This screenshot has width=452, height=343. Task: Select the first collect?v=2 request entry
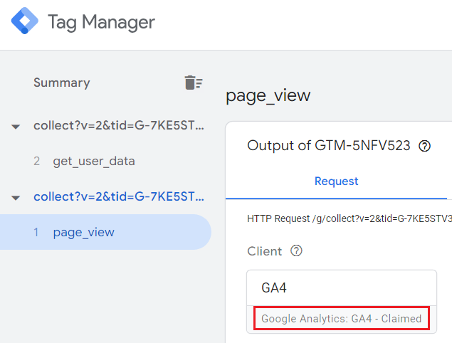(119, 126)
